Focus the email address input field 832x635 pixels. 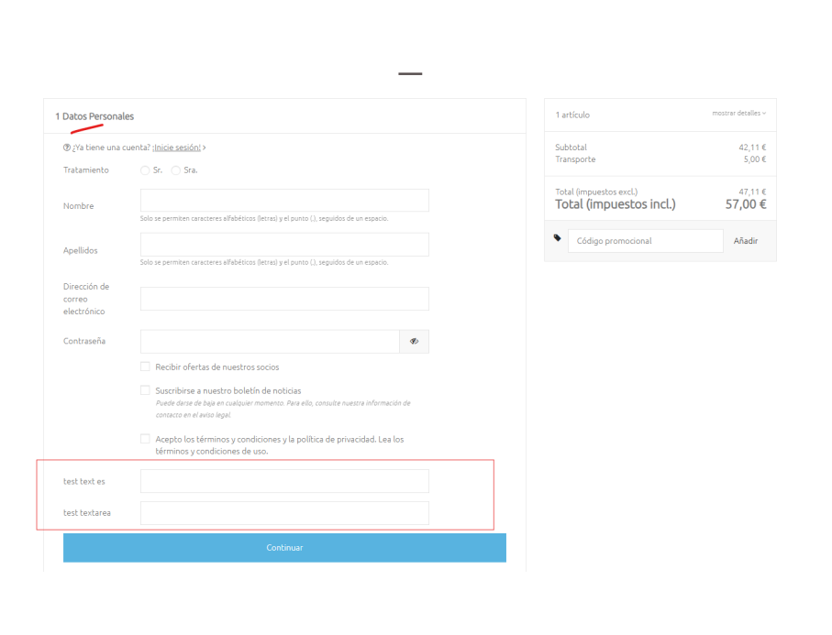coord(284,299)
